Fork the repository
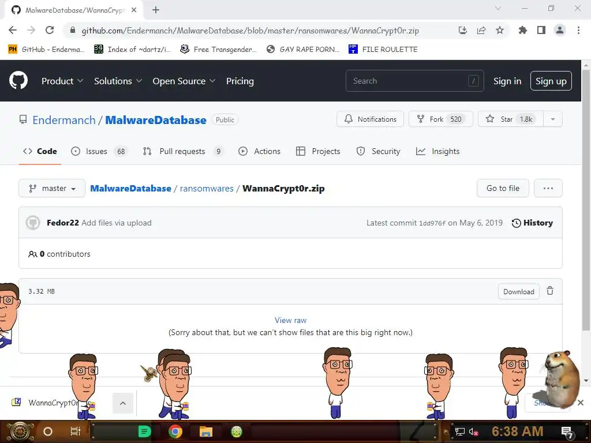591x443 pixels. pos(440,119)
